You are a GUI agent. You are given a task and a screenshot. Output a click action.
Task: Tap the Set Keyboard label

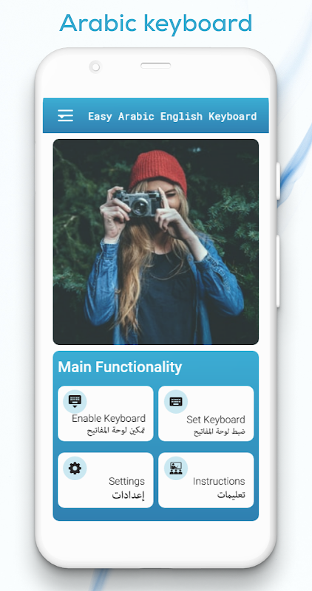(x=216, y=420)
